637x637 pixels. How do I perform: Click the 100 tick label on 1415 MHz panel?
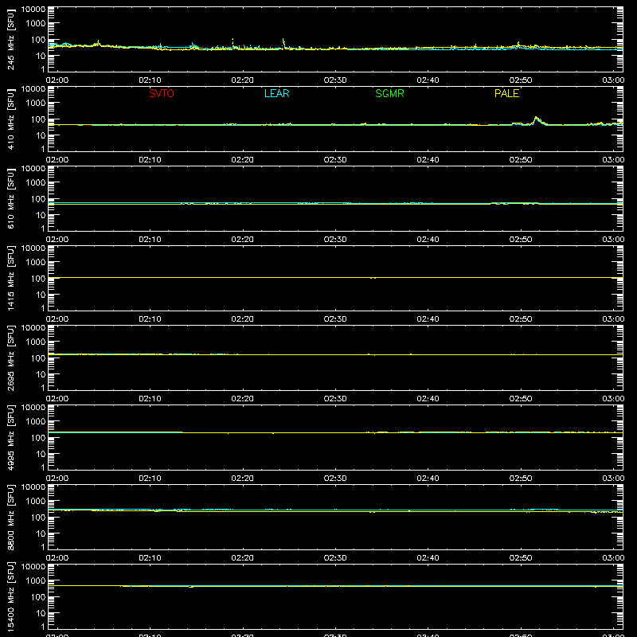pyautogui.click(x=38, y=279)
